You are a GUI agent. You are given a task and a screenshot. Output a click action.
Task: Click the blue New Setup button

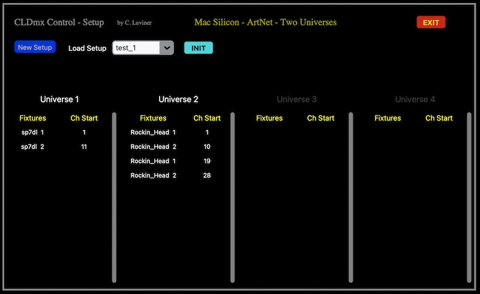35,47
